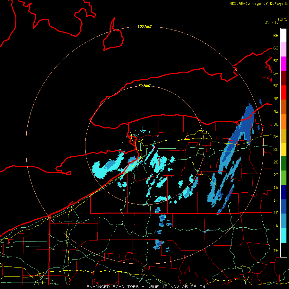
Task: Click legend value "34"
Action: pyautogui.click(x=276, y=137)
